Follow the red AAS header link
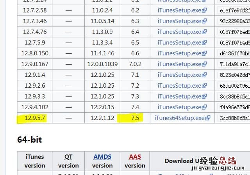This screenshot has width=250, height=175. tap(135, 157)
